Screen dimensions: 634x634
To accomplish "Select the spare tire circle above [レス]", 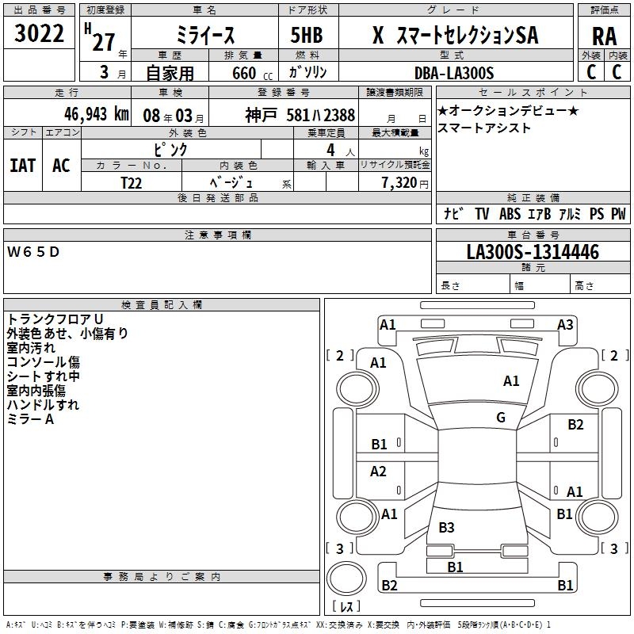I will pos(346,579).
